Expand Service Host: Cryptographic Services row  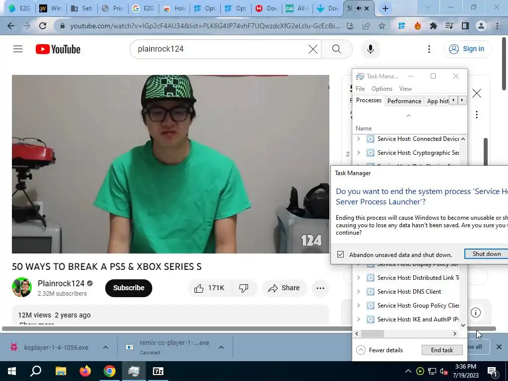coord(358,153)
